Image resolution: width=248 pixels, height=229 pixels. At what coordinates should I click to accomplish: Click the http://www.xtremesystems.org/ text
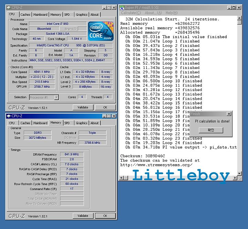tap(156, 165)
